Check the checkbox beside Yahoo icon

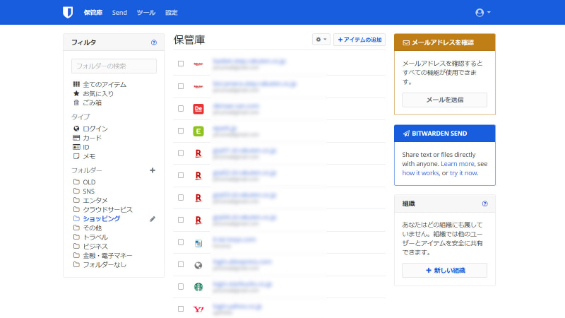point(181,309)
